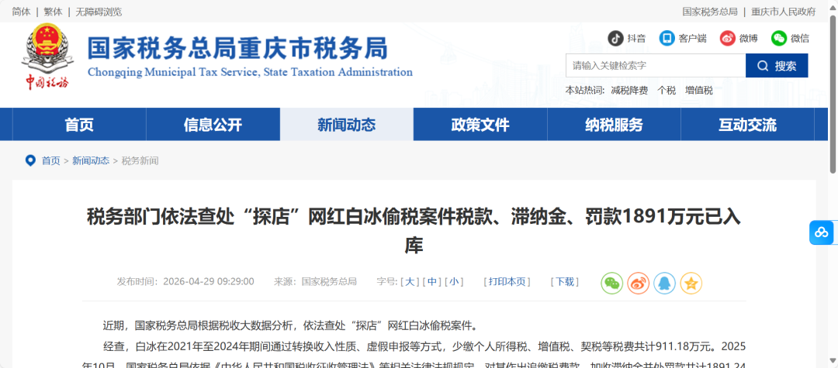
Task: Go to 首页 navigation tab
Action: 79,125
